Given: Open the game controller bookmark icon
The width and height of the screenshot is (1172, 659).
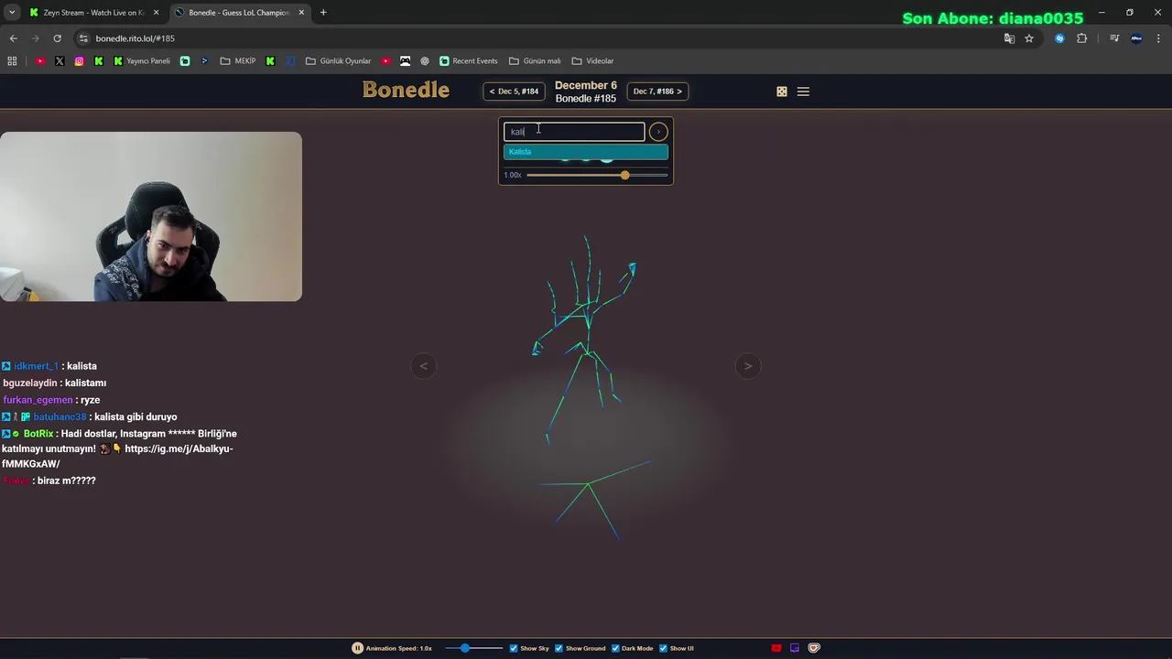Looking at the screenshot, I should 405,61.
